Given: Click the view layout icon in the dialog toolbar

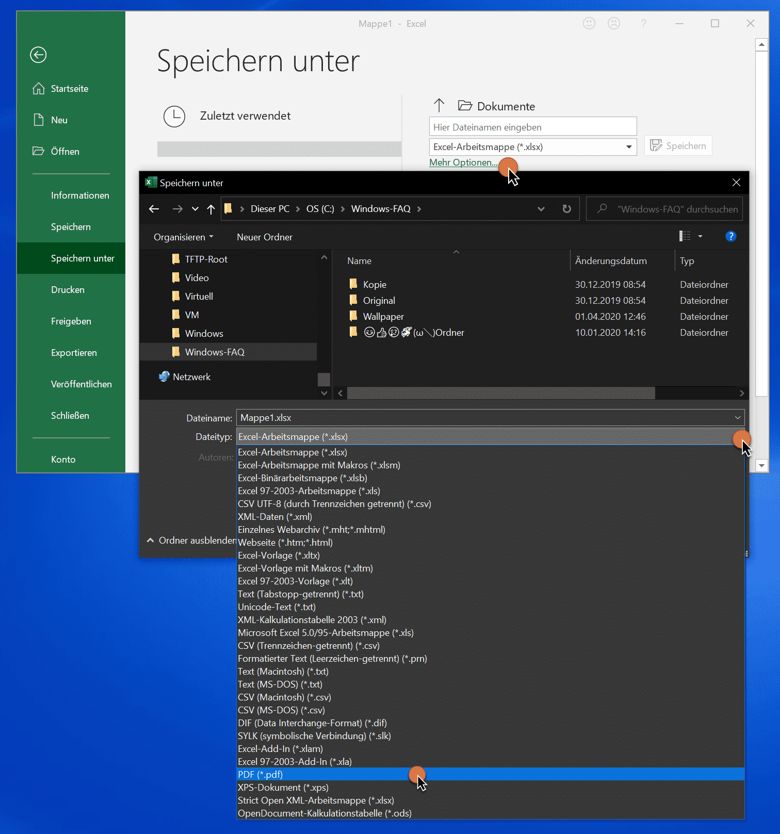Looking at the screenshot, I should coord(685,236).
